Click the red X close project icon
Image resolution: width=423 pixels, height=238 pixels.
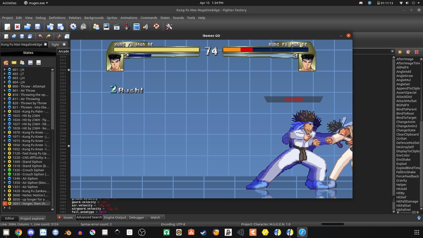click(x=18, y=27)
